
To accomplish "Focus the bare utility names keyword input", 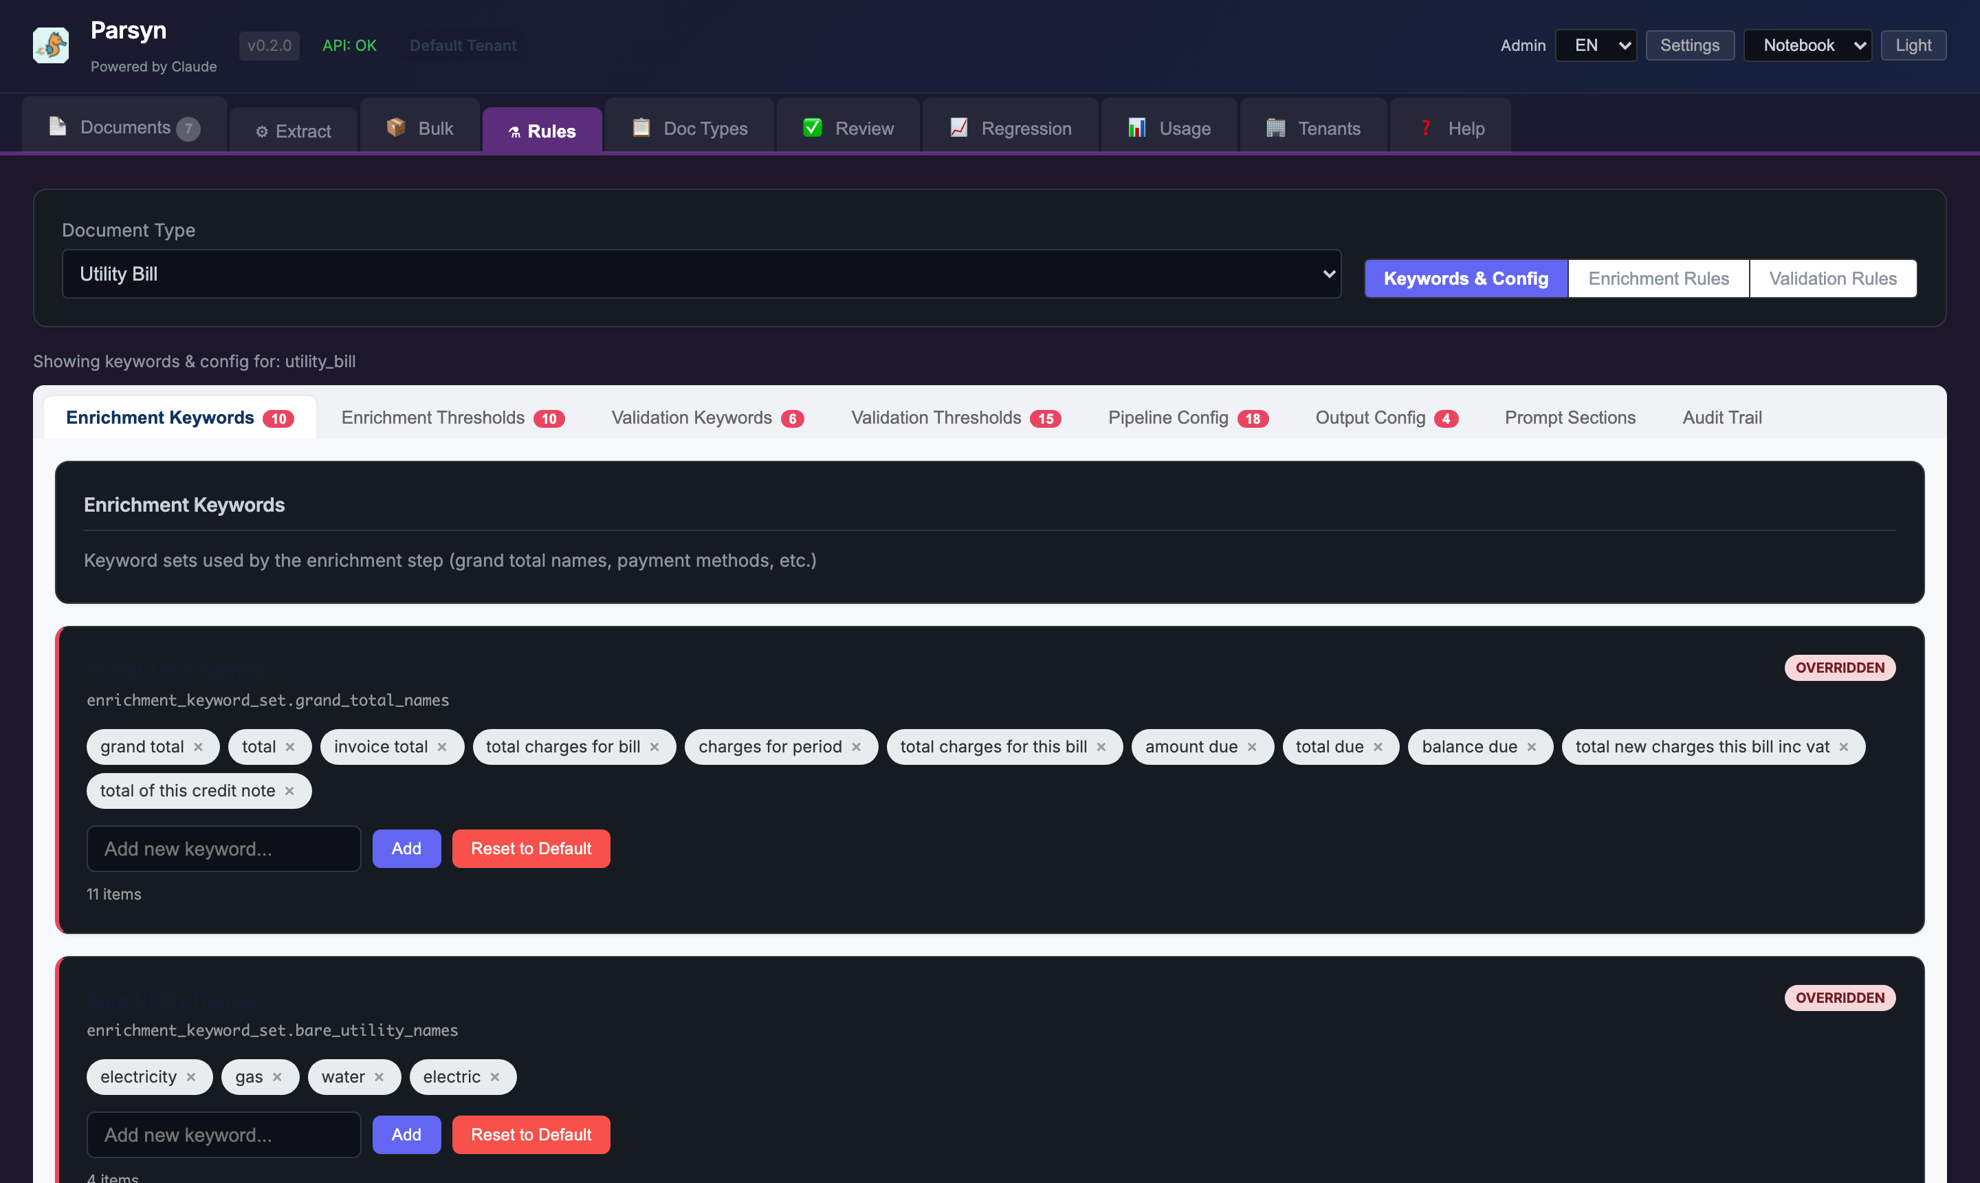I will click(x=224, y=1135).
